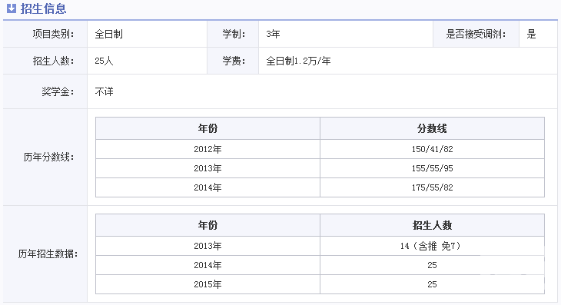Click the 2015年 cell in the enrollment table
The image size is (561, 305).
[207, 284]
